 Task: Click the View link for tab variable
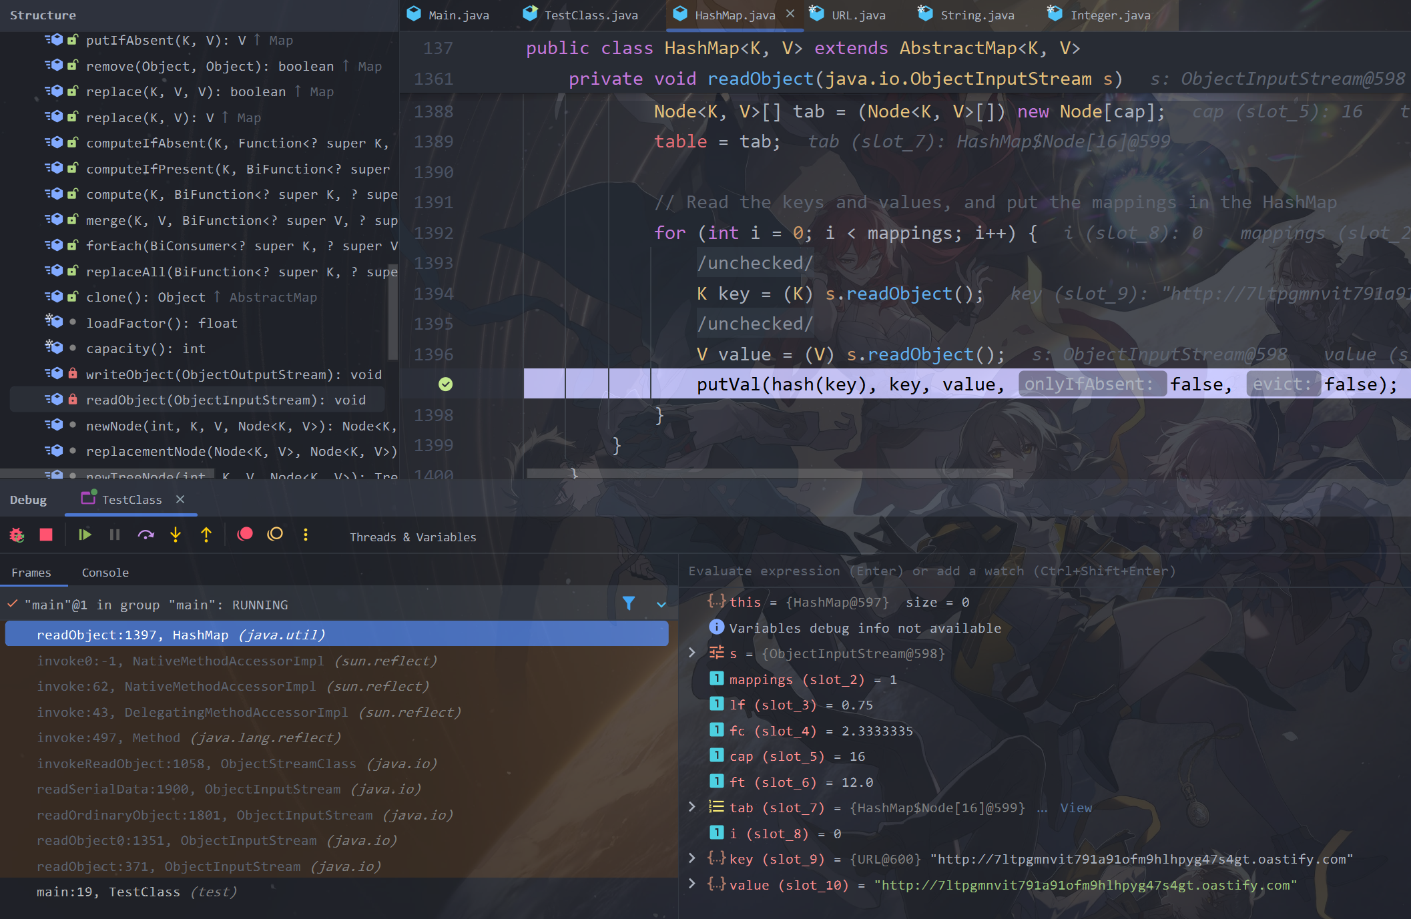click(x=1076, y=808)
